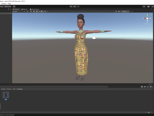Expand the hierarchy arrow at left panel

[x=11, y=17]
